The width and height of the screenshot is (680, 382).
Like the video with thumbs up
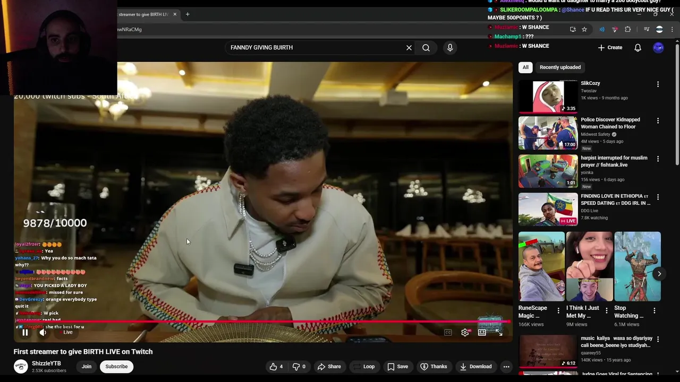[276, 367]
